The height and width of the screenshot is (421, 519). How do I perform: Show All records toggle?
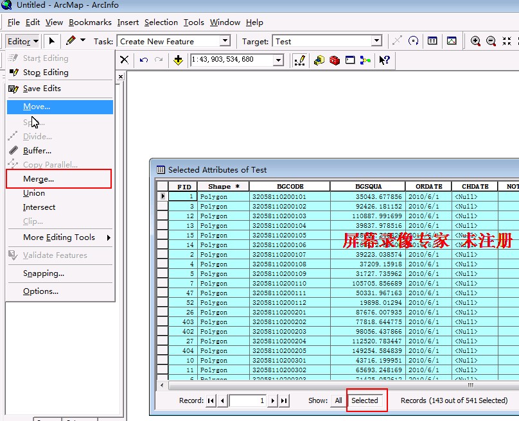pyautogui.click(x=339, y=400)
